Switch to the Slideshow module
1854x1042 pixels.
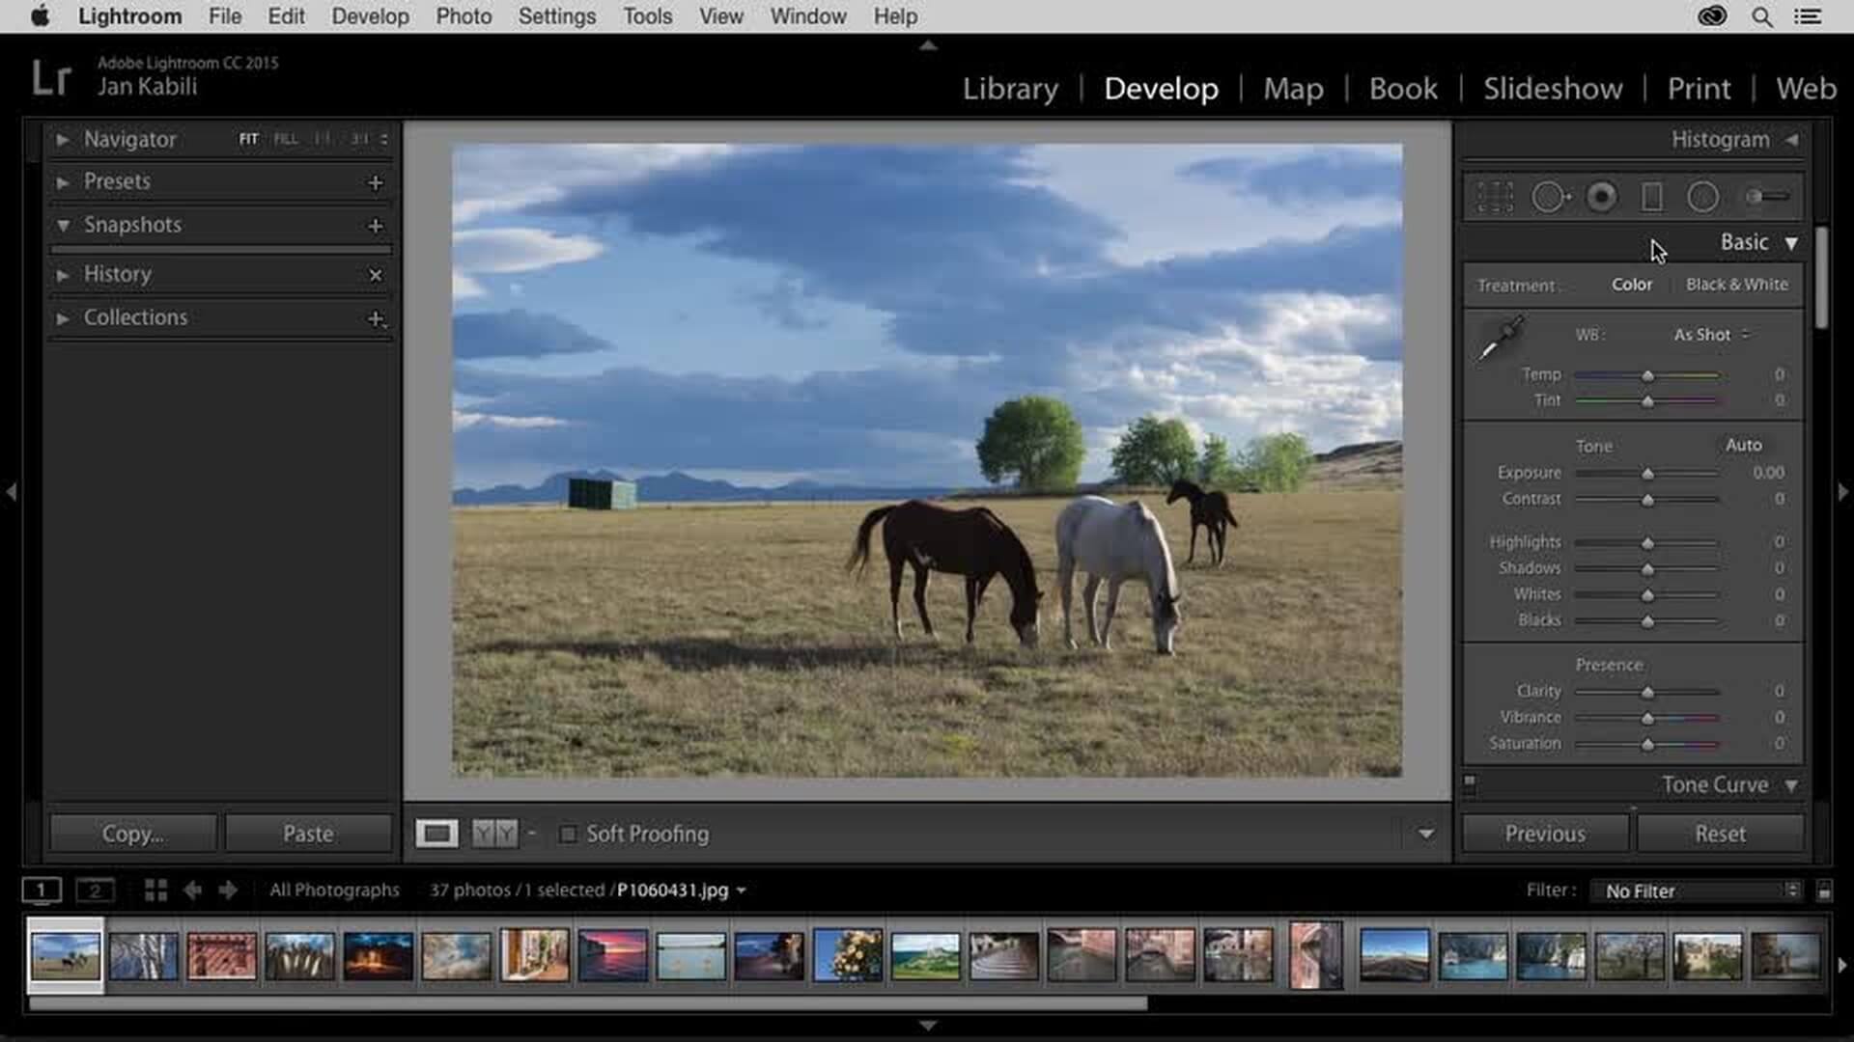(x=1552, y=88)
